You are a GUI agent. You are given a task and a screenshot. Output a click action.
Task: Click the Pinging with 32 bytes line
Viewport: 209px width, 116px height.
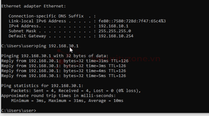[x=55, y=56]
